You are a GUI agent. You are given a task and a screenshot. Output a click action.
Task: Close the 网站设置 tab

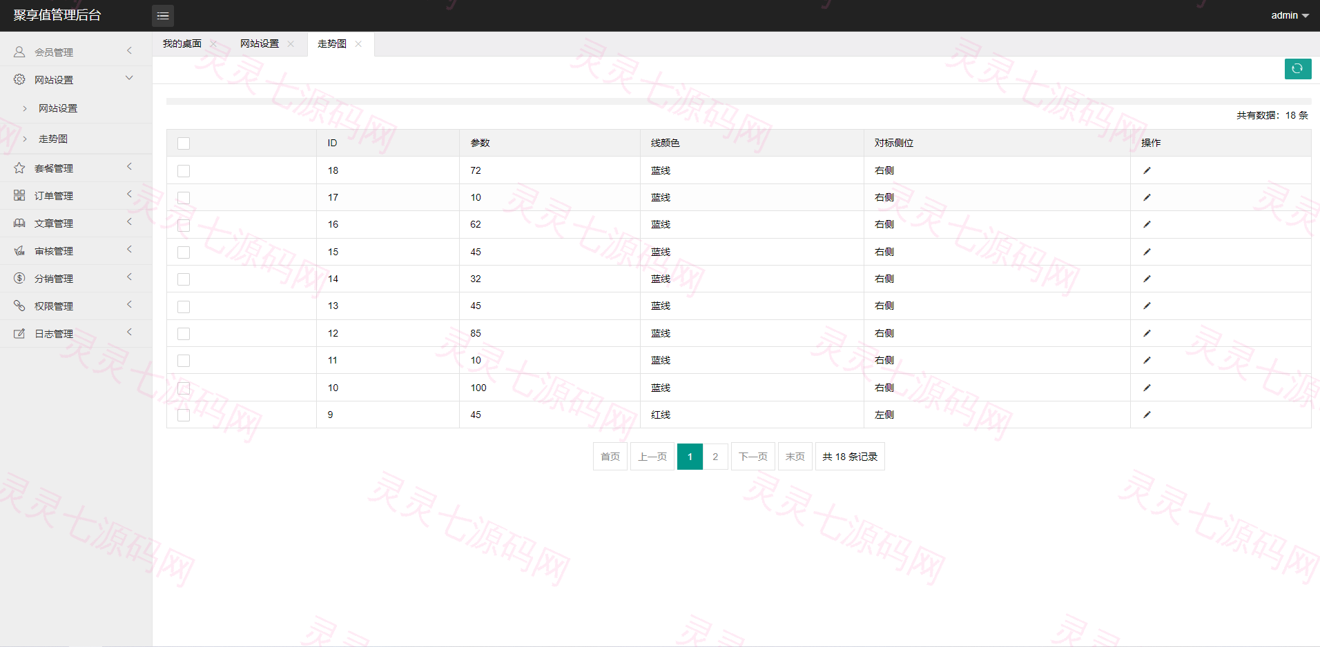pyautogui.click(x=291, y=44)
